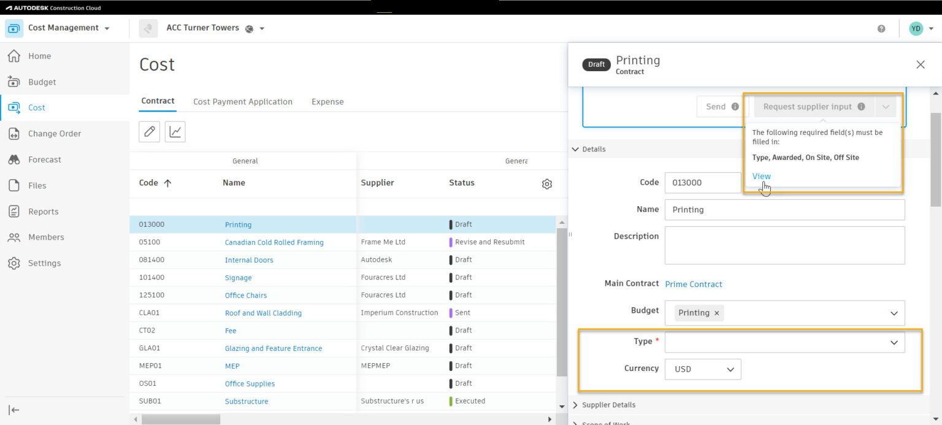
Task: Open the Signage contract link
Action: click(238, 278)
